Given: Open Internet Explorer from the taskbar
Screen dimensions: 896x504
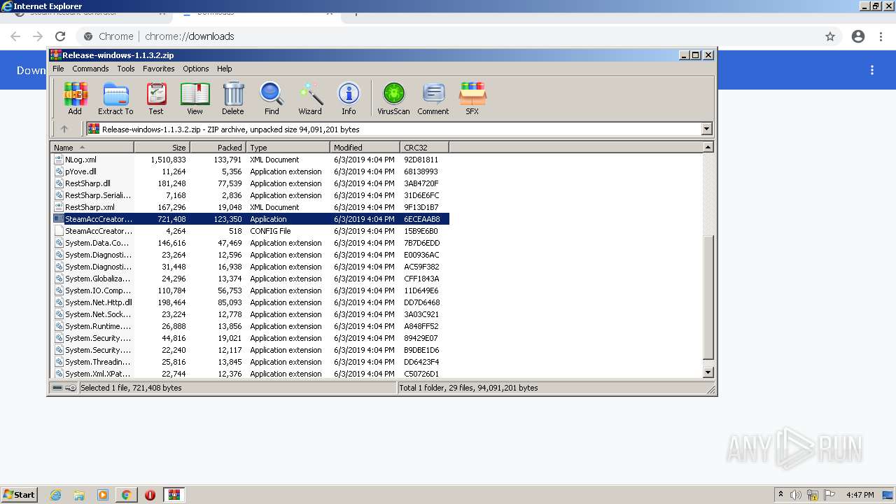Looking at the screenshot, I should (x=55, y=495).
